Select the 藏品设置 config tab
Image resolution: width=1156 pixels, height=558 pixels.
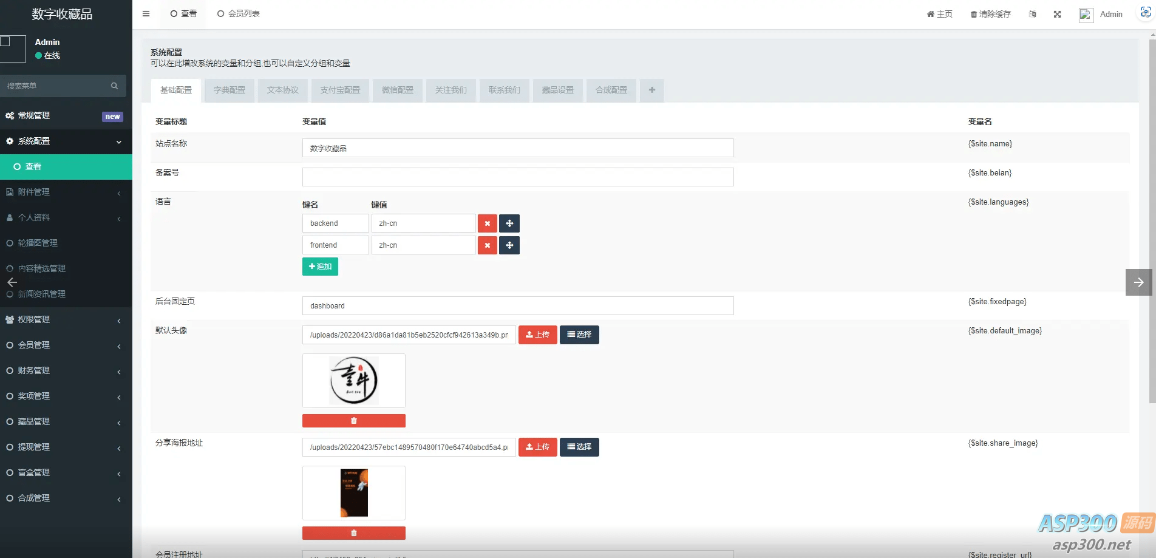pos(558,90)
